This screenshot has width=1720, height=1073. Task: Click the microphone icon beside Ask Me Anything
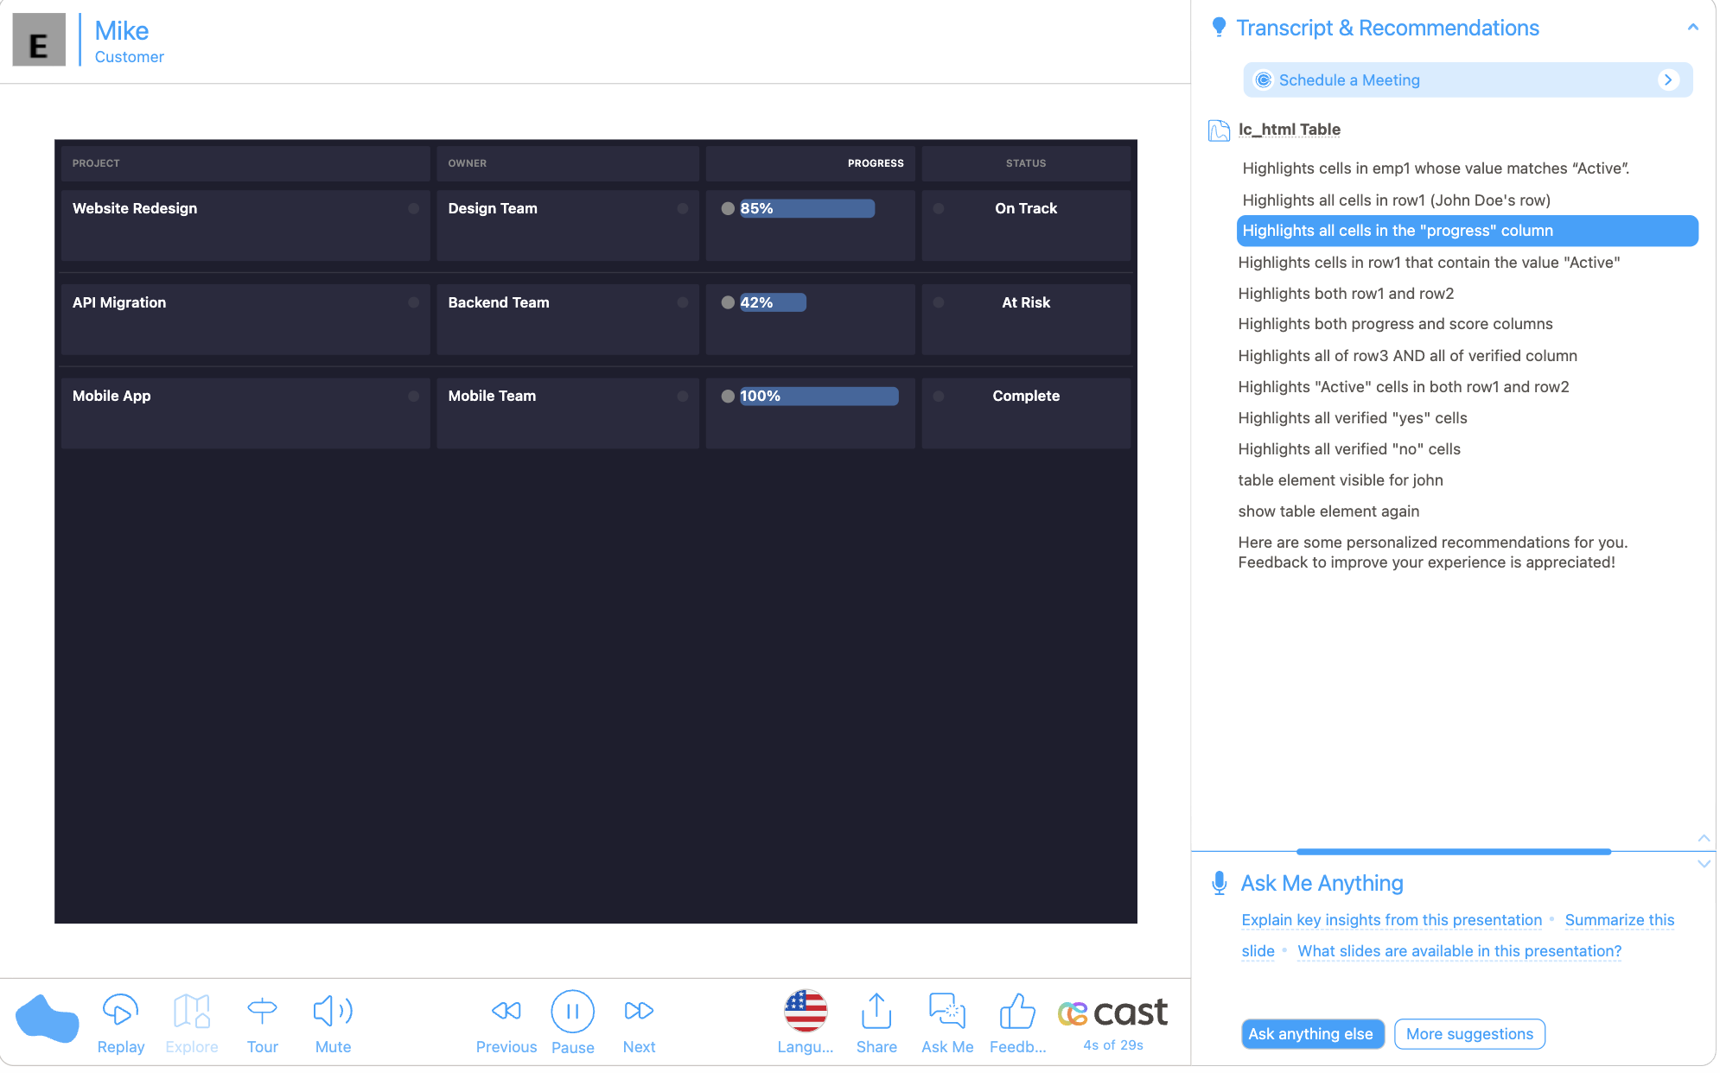1220,883
